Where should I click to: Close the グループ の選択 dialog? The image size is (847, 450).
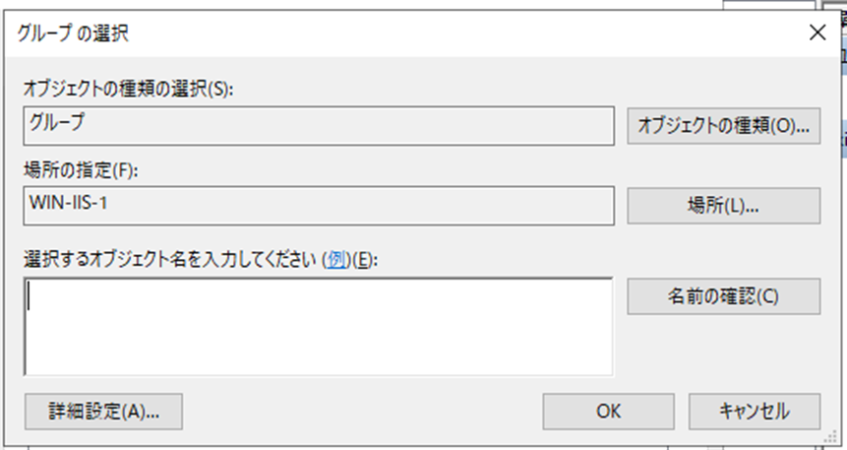pos(816,32)
